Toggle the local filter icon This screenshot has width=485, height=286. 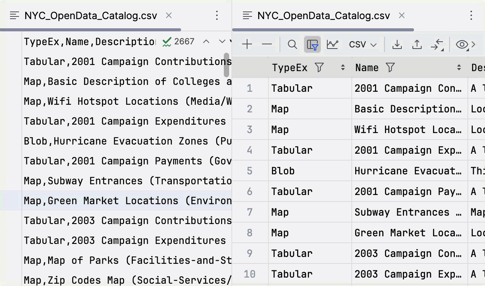pos(312,44)
